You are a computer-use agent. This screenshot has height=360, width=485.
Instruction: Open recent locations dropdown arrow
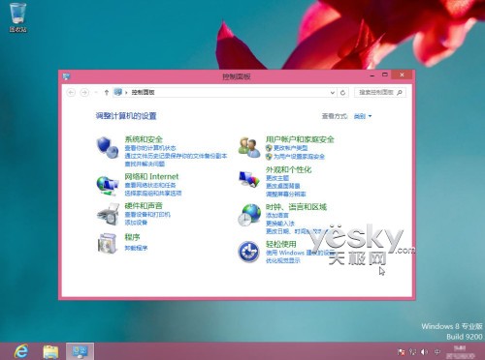(x=96, y=93)
